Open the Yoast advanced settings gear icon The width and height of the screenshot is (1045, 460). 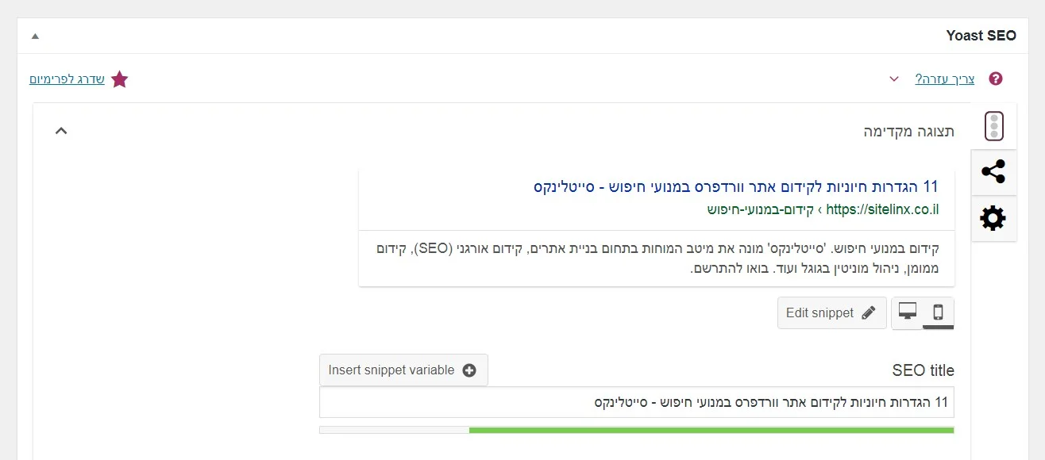click(x=994, y=218)
